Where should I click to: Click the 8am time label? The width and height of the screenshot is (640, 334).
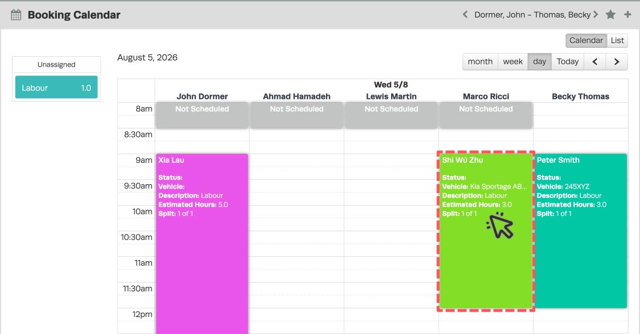pos(144,109)
